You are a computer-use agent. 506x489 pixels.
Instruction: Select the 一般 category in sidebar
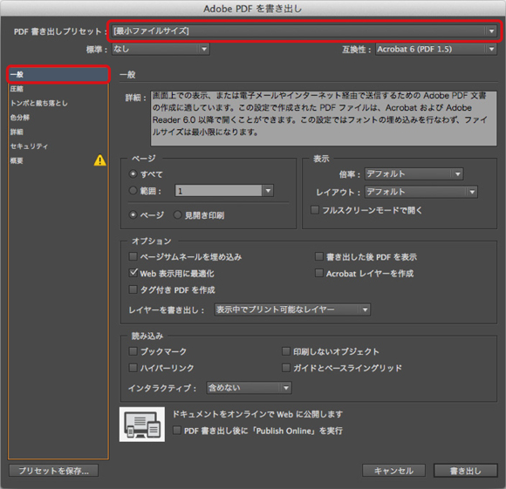tap(58, 74)
